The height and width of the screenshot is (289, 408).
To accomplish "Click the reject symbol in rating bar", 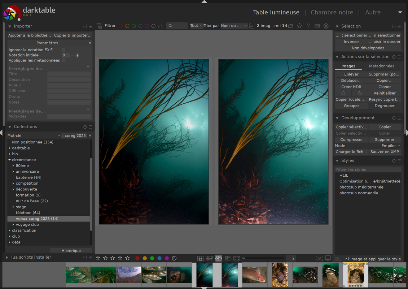I will coord(174,258).
